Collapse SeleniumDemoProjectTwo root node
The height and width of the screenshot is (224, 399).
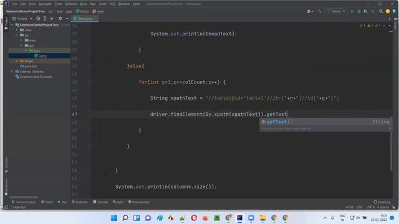point(12,25)
